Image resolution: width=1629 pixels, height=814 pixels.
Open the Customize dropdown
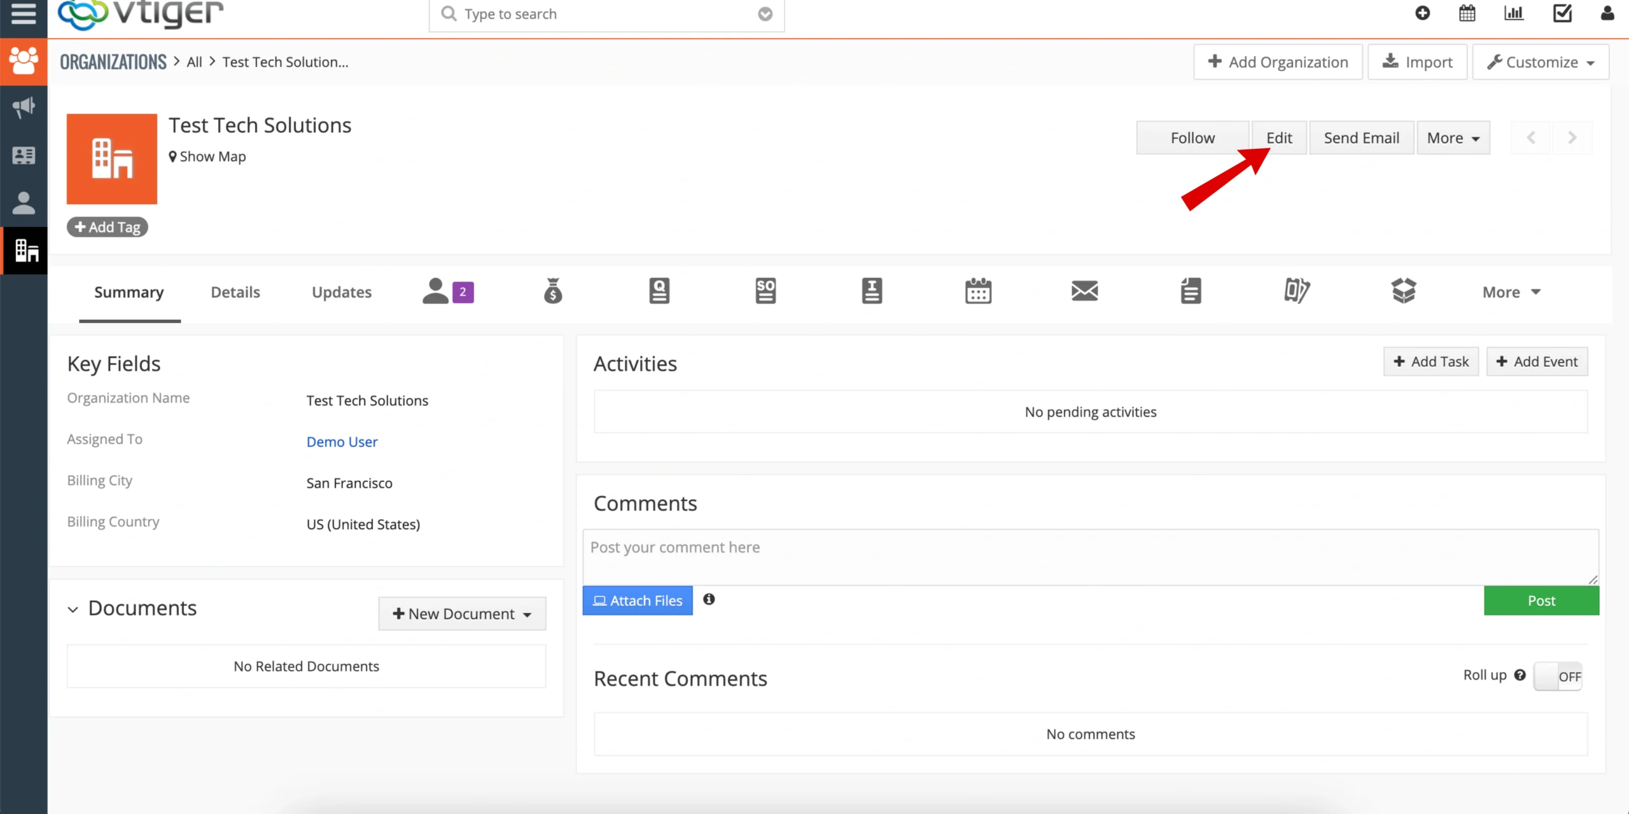(1540, 62)
